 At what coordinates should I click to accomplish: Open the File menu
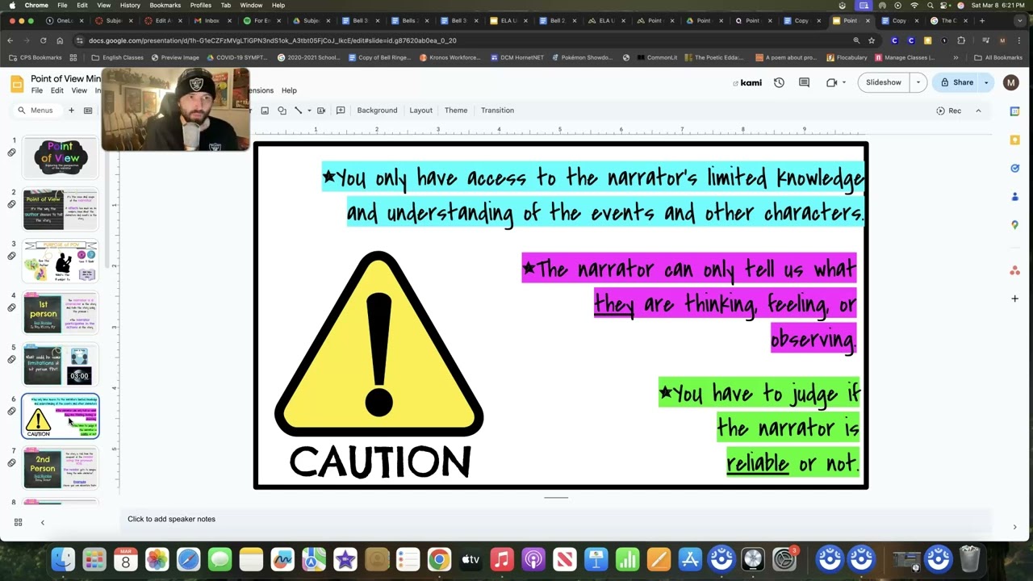pos(37,90)
